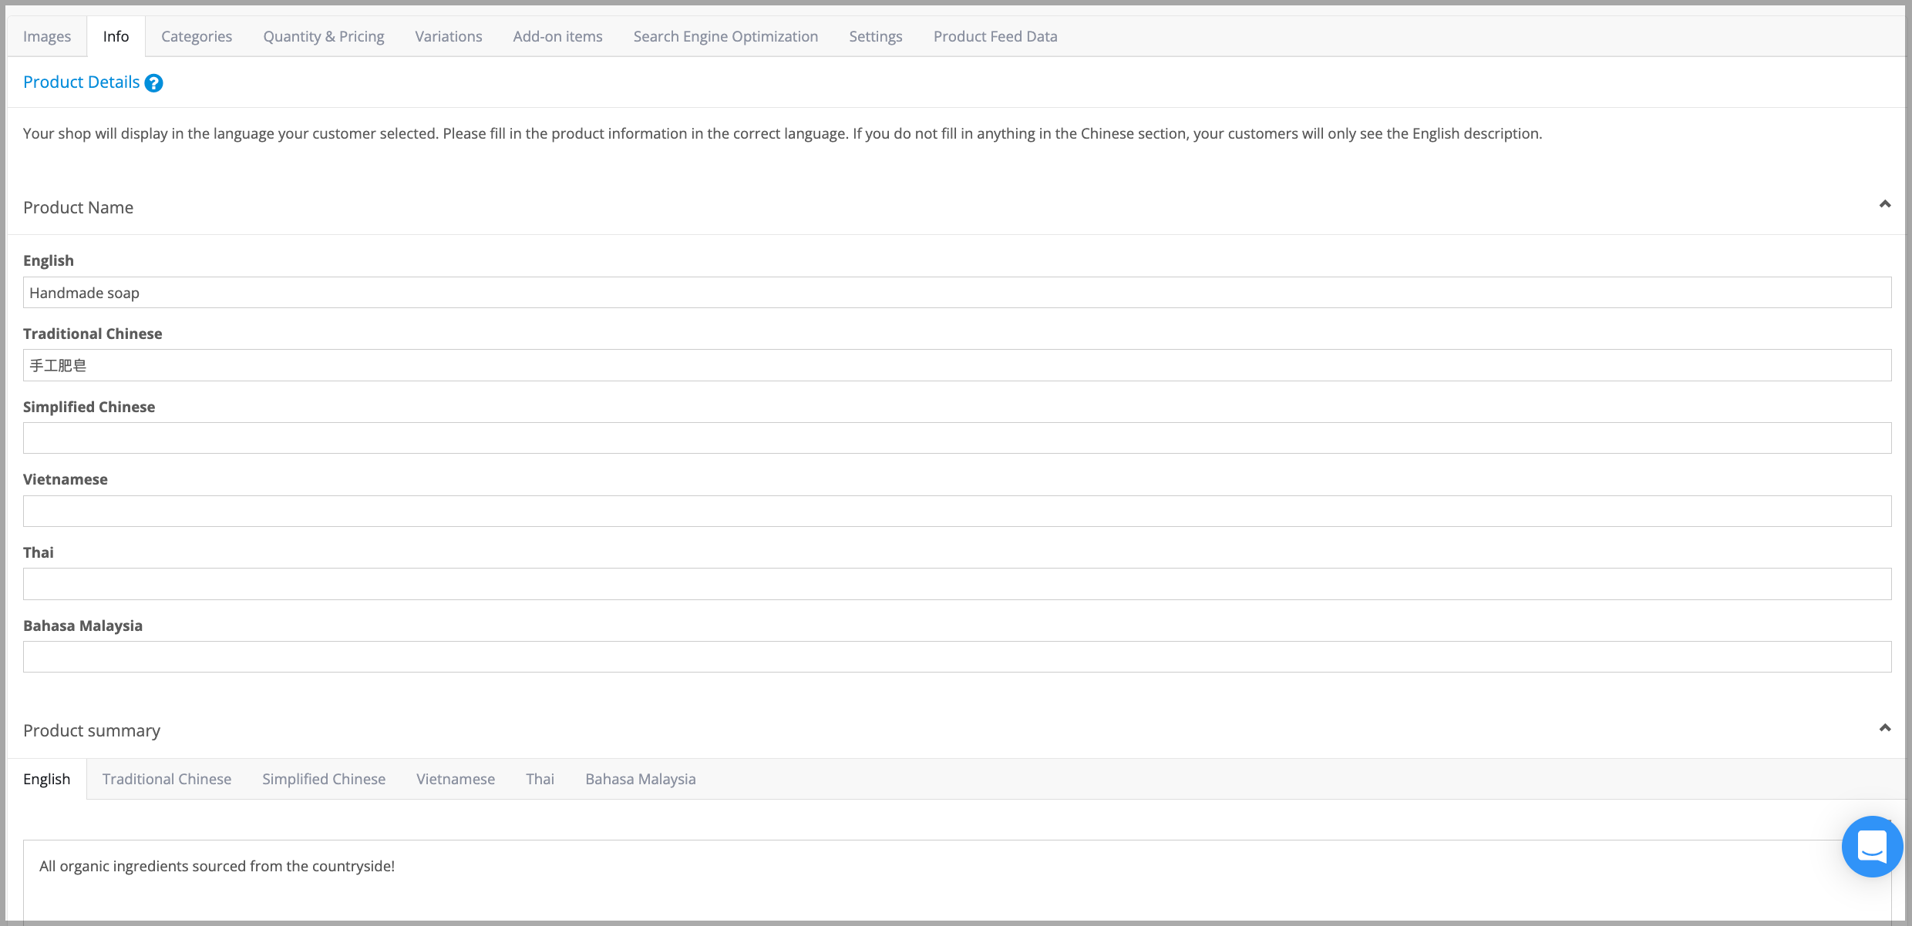Open the Settings tab
Viewport: 1912px width, 926px height.
876,36
